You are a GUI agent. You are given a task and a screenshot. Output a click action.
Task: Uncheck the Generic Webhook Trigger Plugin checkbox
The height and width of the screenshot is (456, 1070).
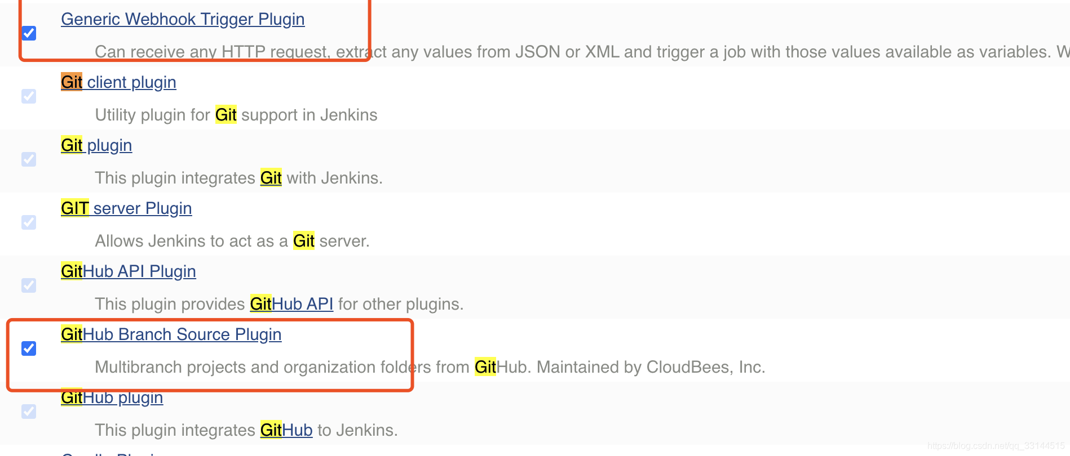pos(29,33)
